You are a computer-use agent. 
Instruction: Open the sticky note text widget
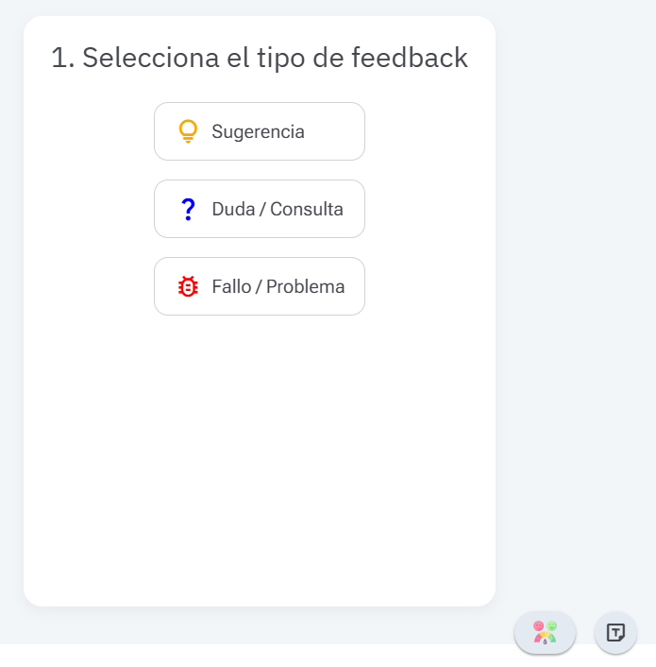pyautogui.click(x=615, y=632)
